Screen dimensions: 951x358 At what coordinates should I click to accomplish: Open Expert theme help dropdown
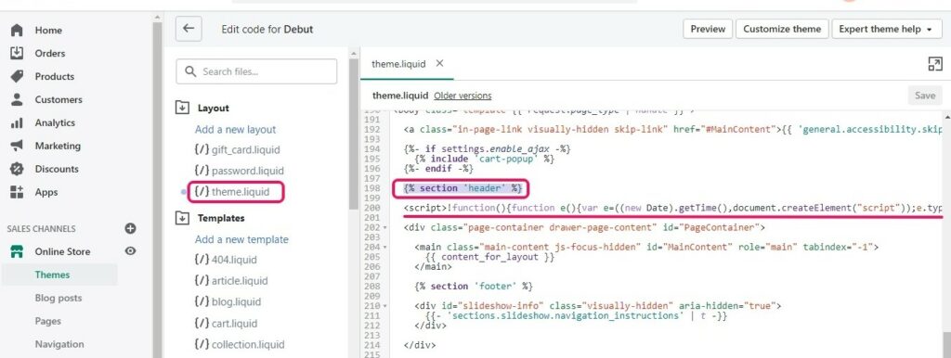(886, 29)
